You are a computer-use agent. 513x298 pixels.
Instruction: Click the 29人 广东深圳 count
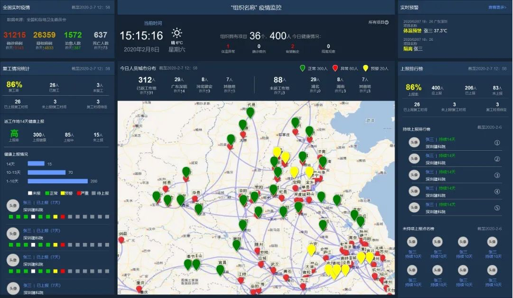click(179, 79)
